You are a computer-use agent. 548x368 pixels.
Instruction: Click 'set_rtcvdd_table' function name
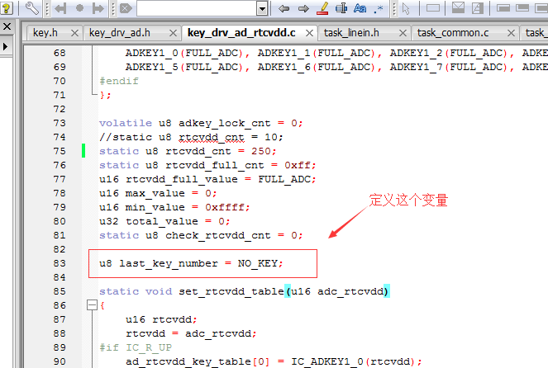[x=231, y=291]
